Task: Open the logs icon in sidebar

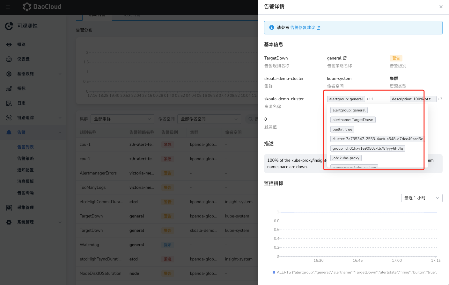Action: [x=9, y=103]
